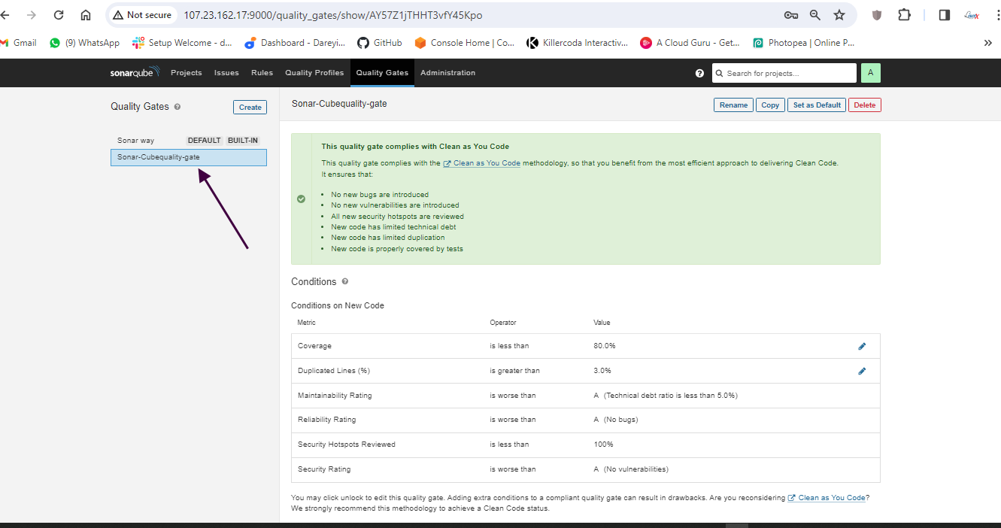Click help icon beside Quality Gates heading

click(177, 107)
